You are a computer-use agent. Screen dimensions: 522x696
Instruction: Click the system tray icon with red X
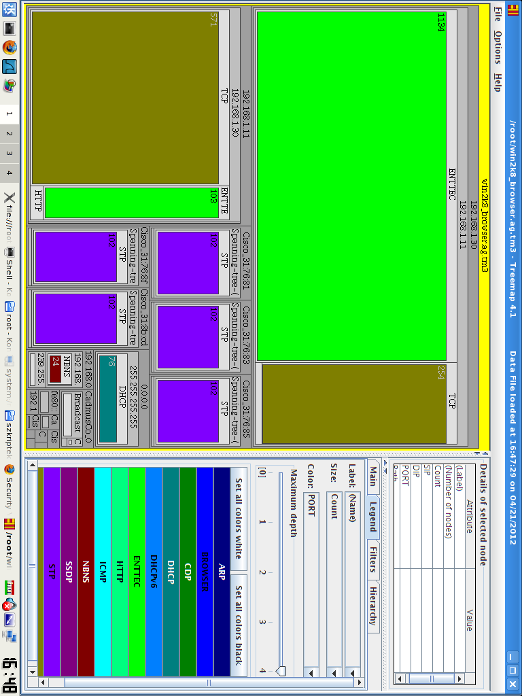point(10,605)
